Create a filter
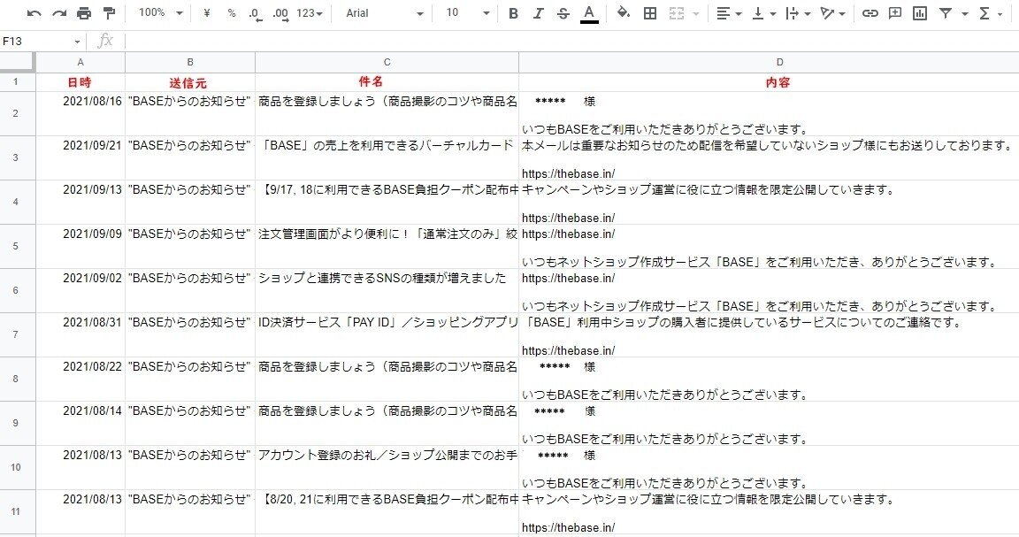Viewport: 1019px width, 537px height. pyautogui.click(x=945, y=13)
